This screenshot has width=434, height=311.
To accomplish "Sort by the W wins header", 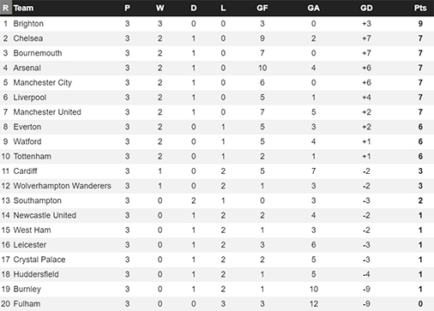I will [160, 8].
